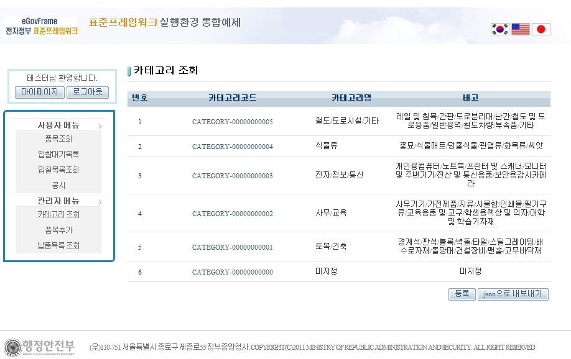Select the United States flag icon
The width and height of the screenshot is (571, 359).
click(520, 29)
